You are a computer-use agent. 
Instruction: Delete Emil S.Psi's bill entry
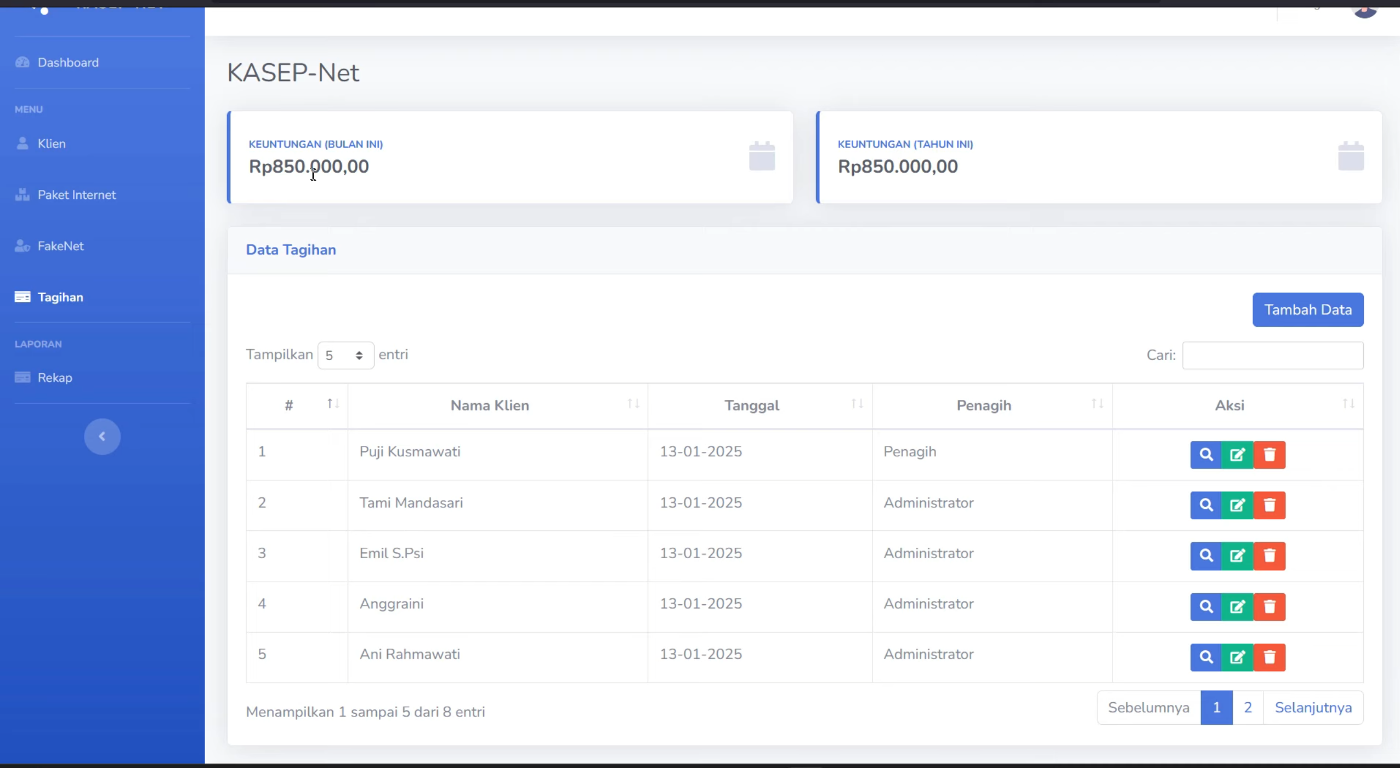click(1269, 556)
